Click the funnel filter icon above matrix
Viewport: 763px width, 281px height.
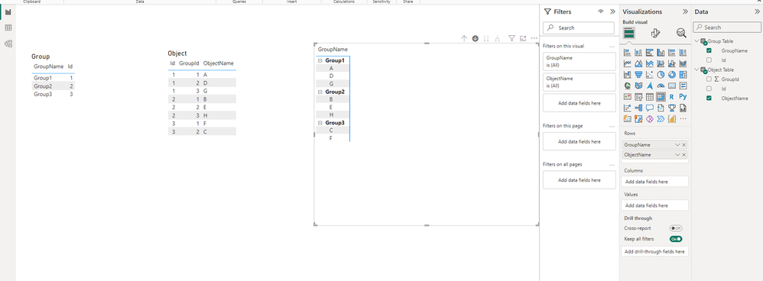512,38
